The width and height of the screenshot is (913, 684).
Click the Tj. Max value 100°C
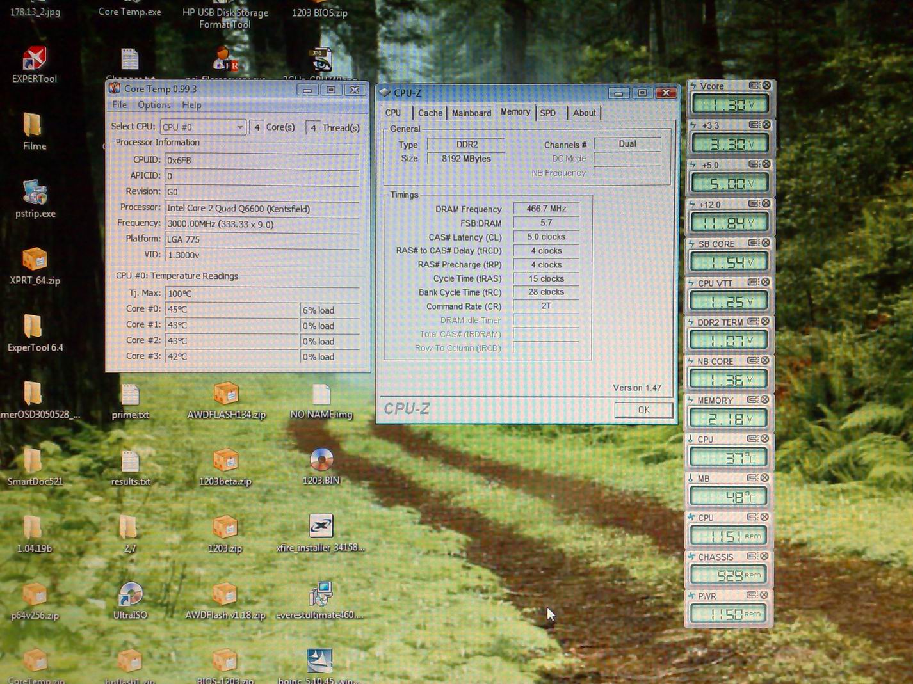(x=262, y=294)
